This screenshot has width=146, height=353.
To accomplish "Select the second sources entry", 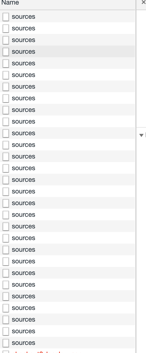I will coord(23,28).
